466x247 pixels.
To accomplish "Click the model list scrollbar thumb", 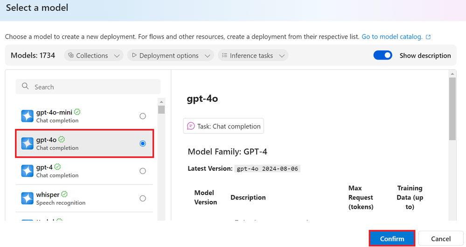I will [x=161, y=109].
